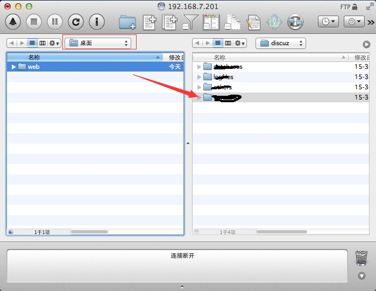The height and width of the screenshot is (291, 376).
Task: Open the filter funnel tool
Action: click(x=190, y=22)
